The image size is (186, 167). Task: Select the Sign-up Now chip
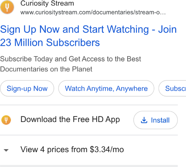coord(27,89)
